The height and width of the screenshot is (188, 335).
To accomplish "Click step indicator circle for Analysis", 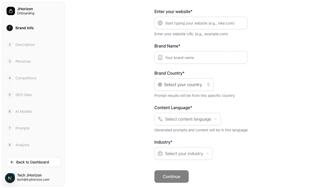I will (10, 145).
